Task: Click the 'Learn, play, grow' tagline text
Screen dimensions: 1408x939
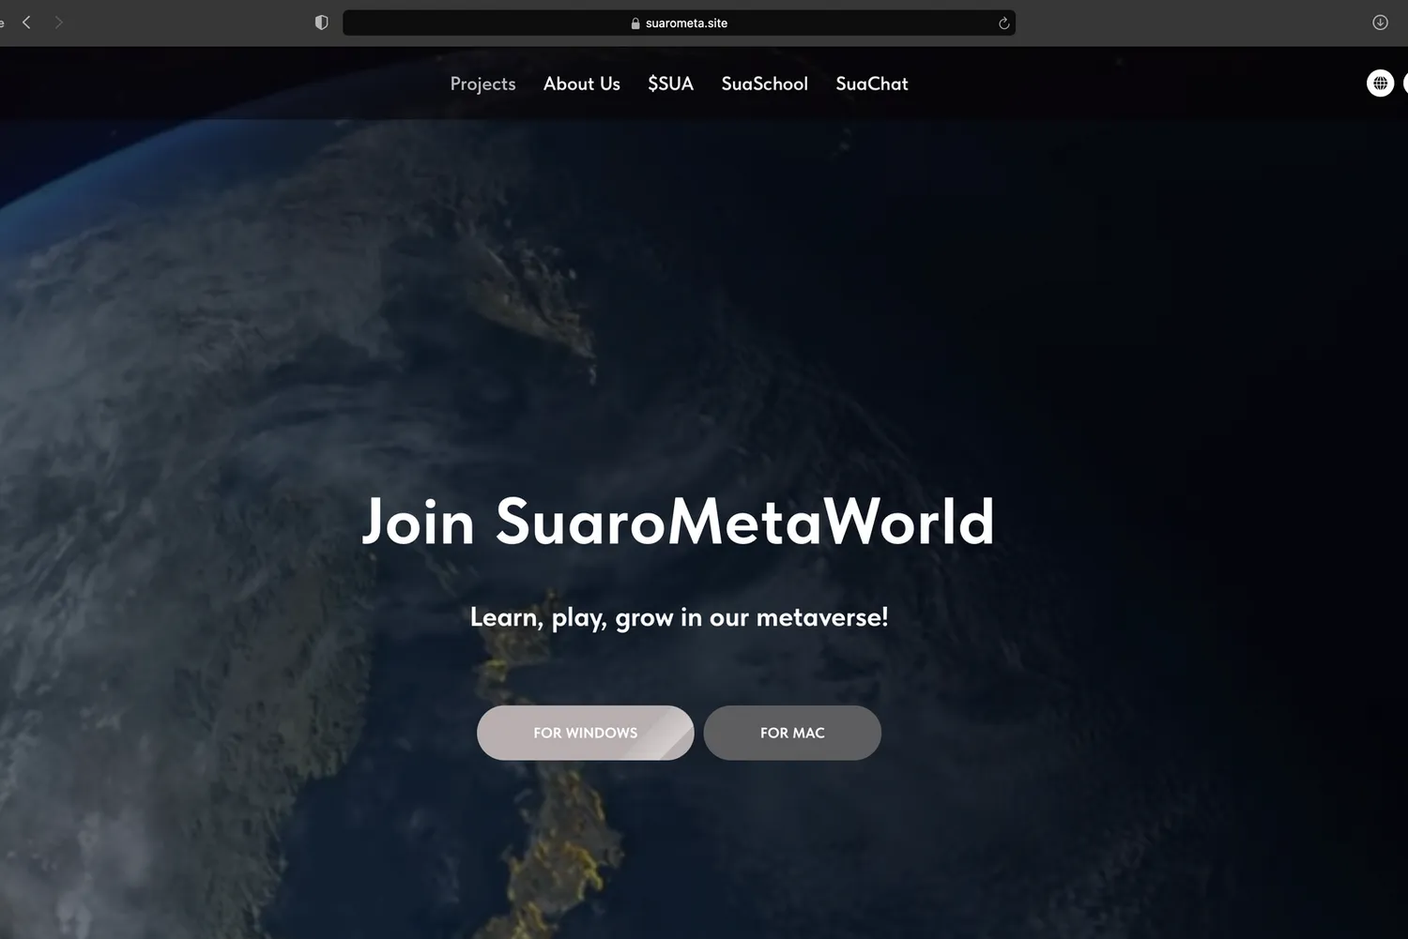Action: pyautogui.click(x=679, y=617)
